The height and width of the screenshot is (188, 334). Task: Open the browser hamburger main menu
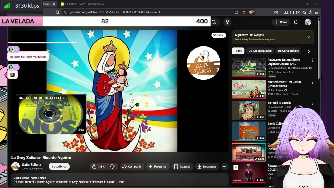pos(317,12)
